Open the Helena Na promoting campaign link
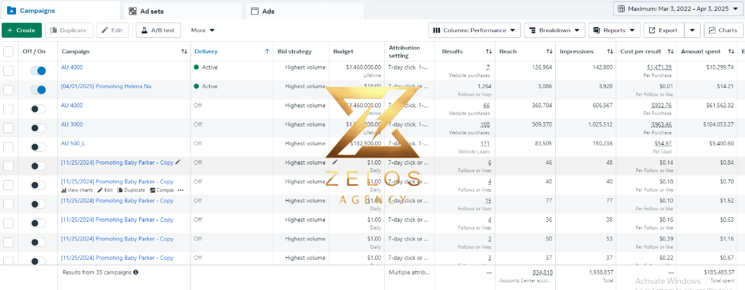This screenshot has width=745, height=290. click(106, 86)
